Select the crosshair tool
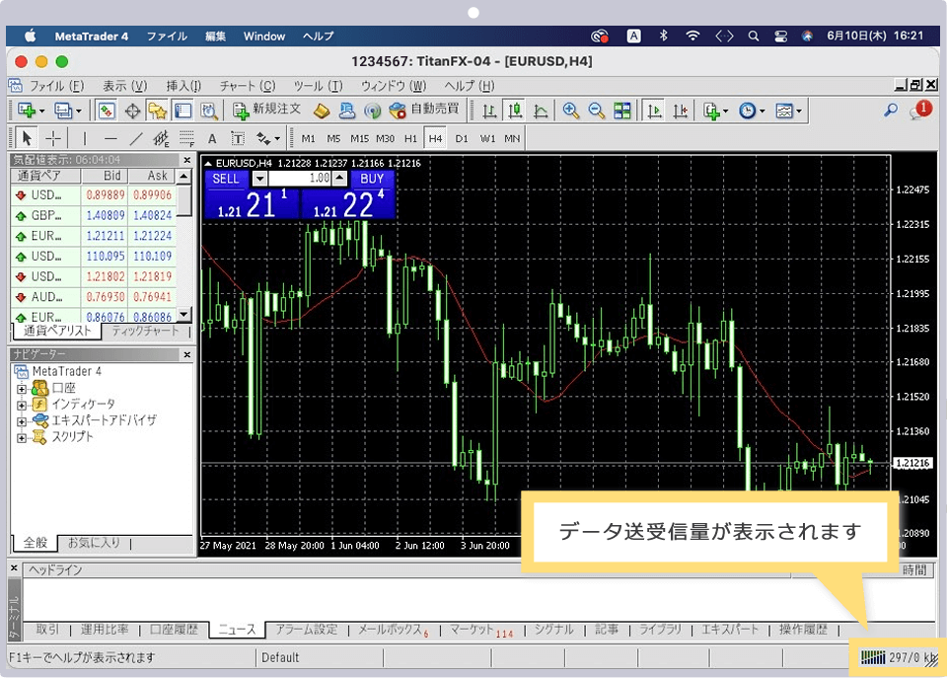 [x=53, y=138]
